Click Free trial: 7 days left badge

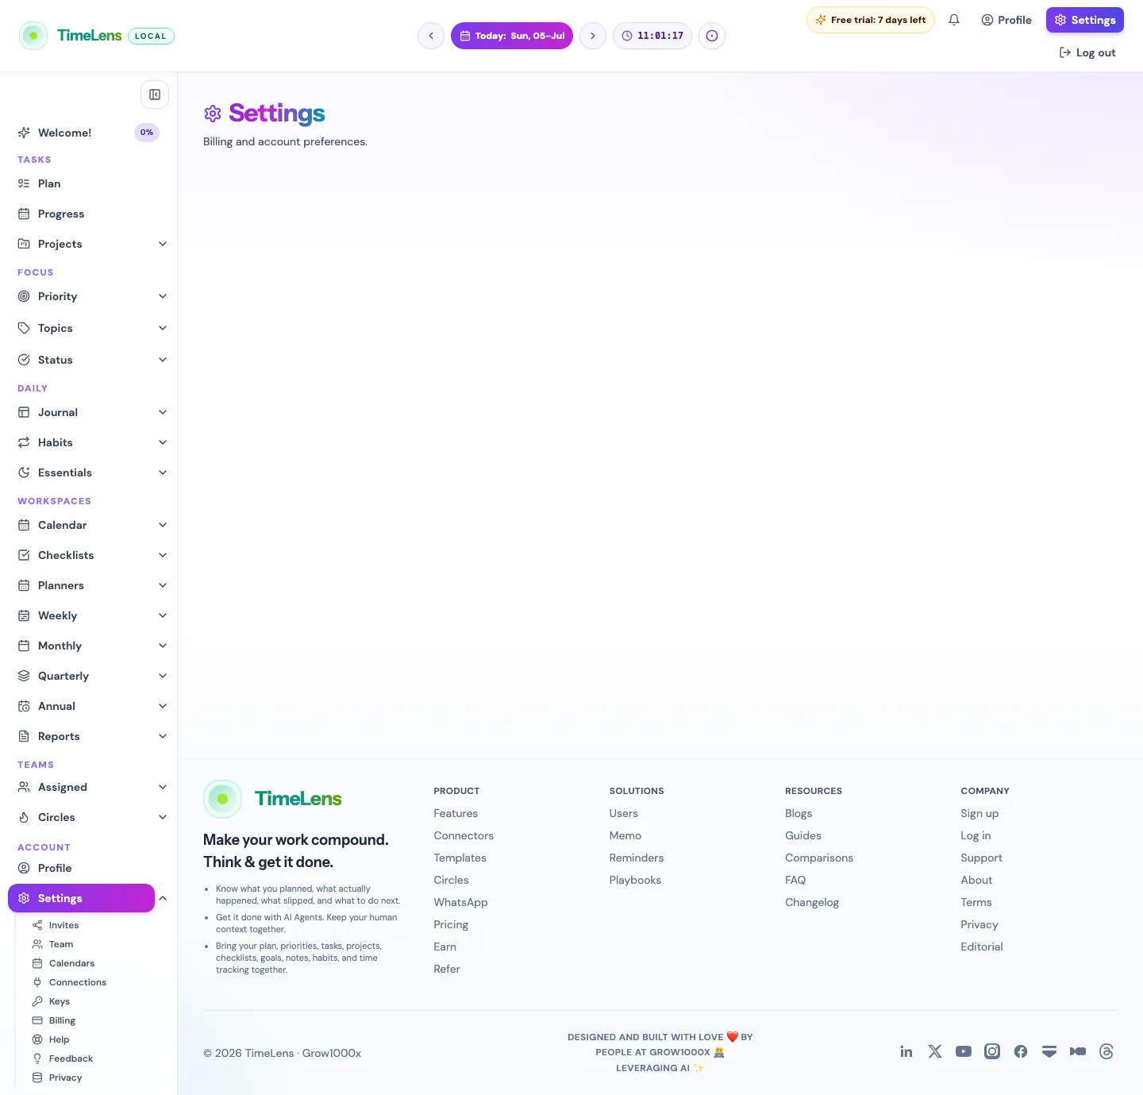click(x=871, y=20)
